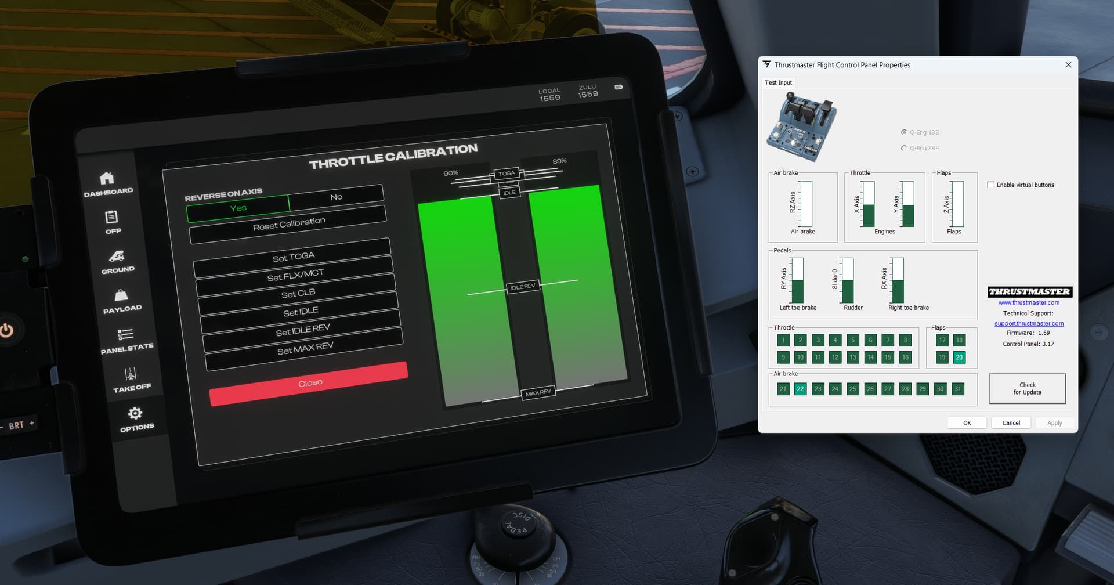Click the BRT brightness control
The width and height of the screenshot is (1114, 585).
pos(17,425)
